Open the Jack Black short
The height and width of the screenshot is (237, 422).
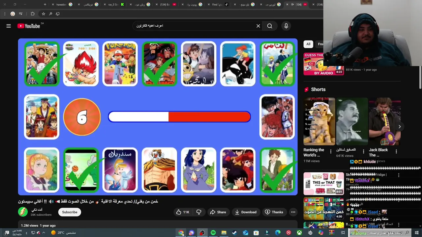point(384,121)
